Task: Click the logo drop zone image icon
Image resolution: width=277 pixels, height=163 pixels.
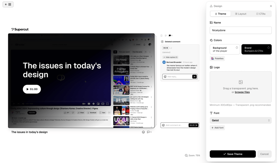Action: (x=241, y=82)
